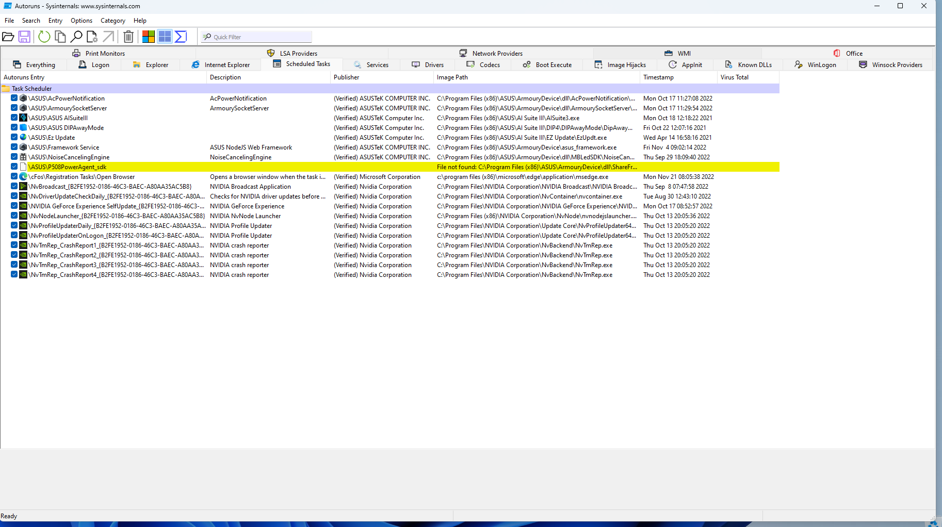Viewport: 942px width, 527px height.
Task: Switch to the Network Providers tab
Action: pyautogui.click(x=491, y=53)
